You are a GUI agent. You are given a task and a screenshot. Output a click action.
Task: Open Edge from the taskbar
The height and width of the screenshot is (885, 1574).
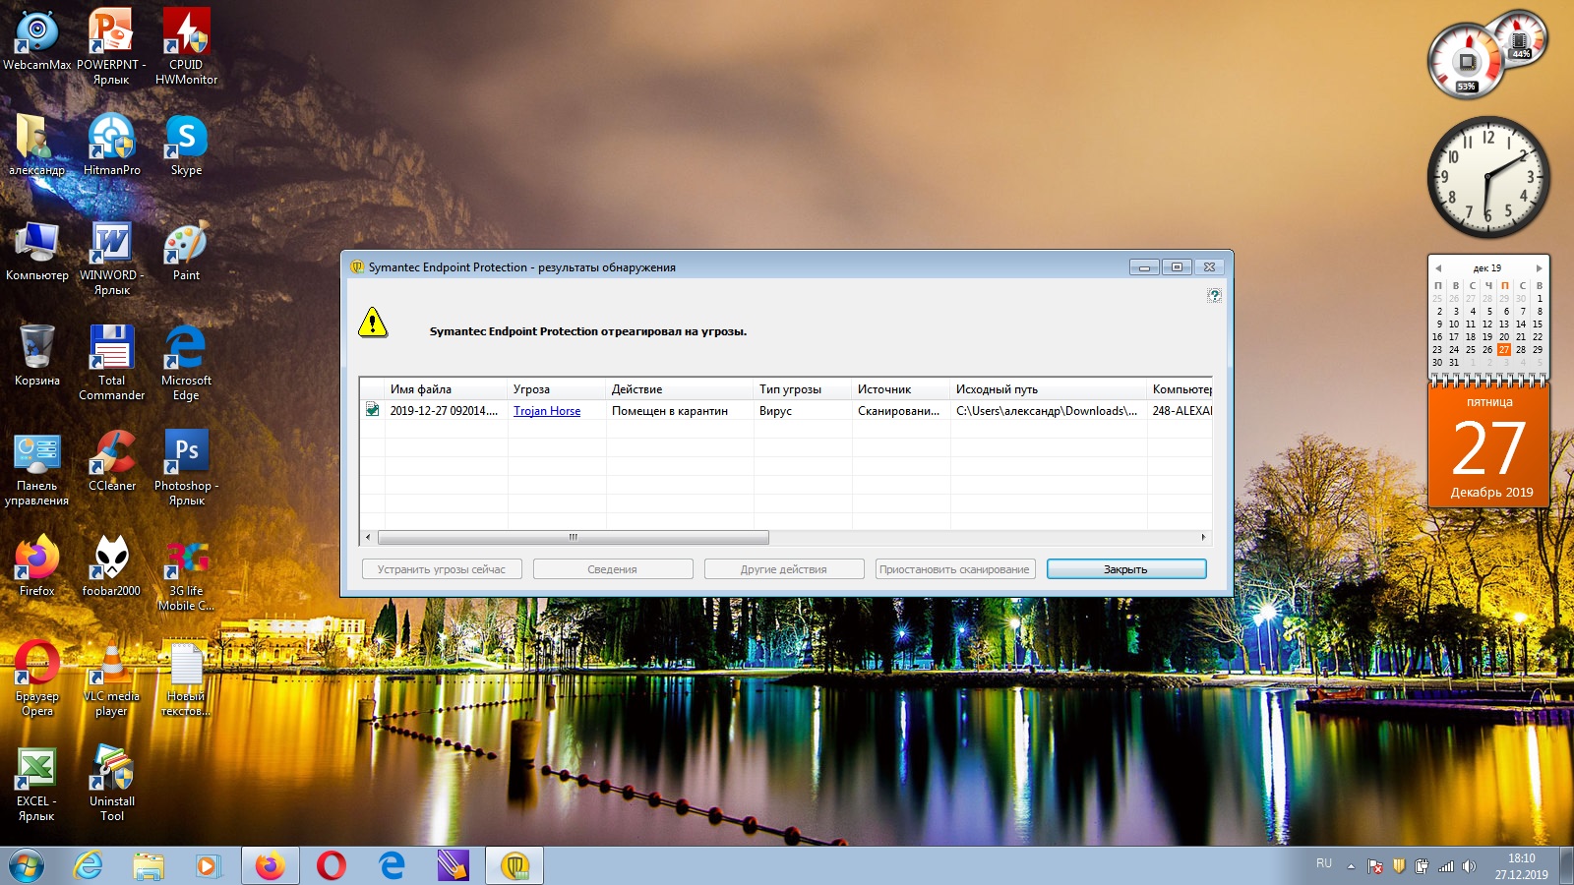[x=392, y=865]
